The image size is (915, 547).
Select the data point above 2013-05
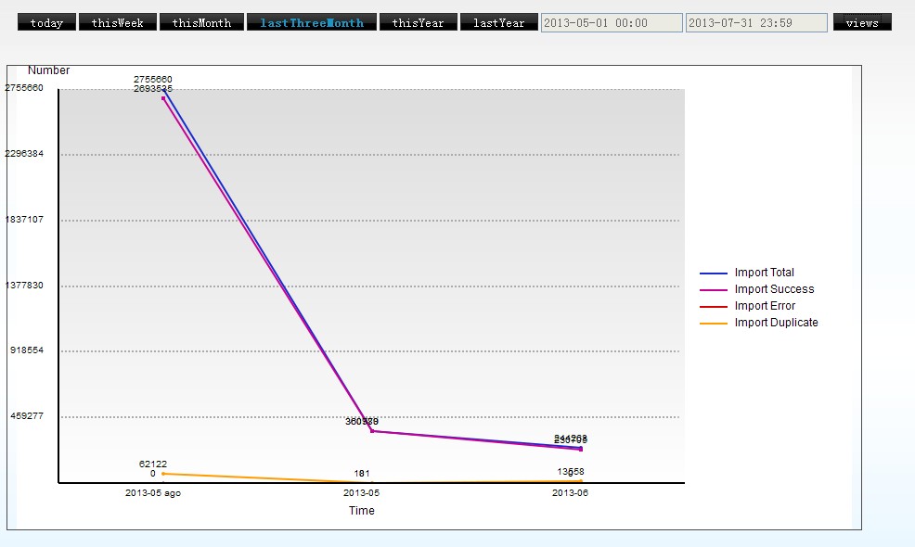372,431
